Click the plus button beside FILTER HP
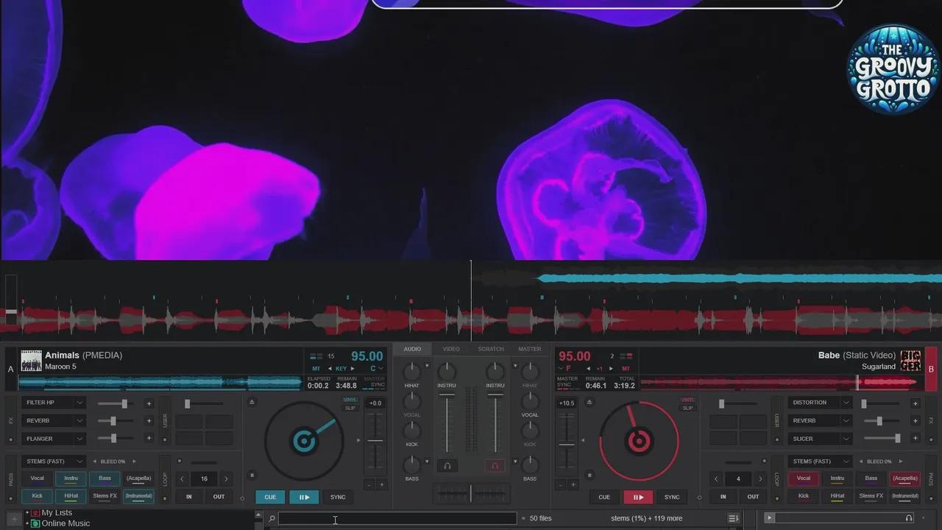The height and width of the screenshot is (530, 942). point(149,403)
